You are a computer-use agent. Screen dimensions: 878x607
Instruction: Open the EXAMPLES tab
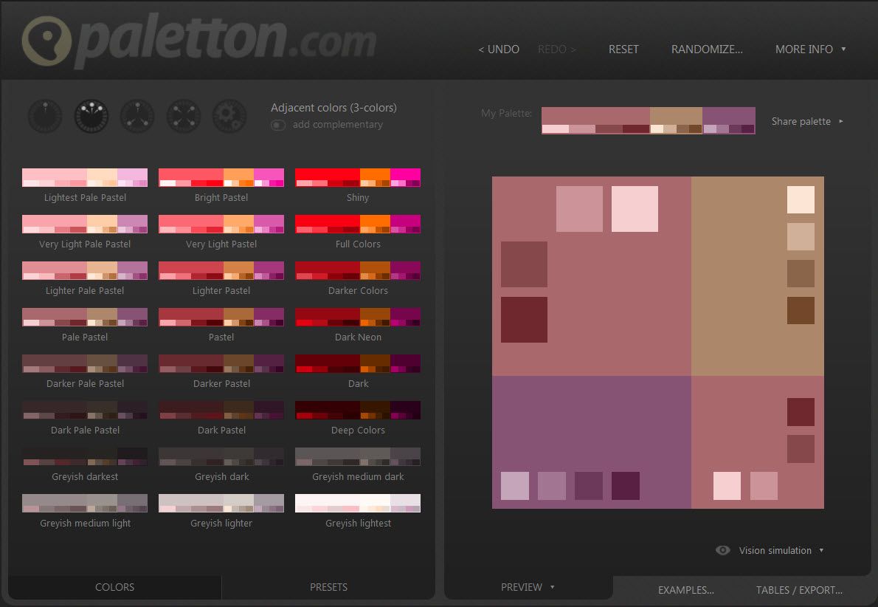click(x=685, y=590)
